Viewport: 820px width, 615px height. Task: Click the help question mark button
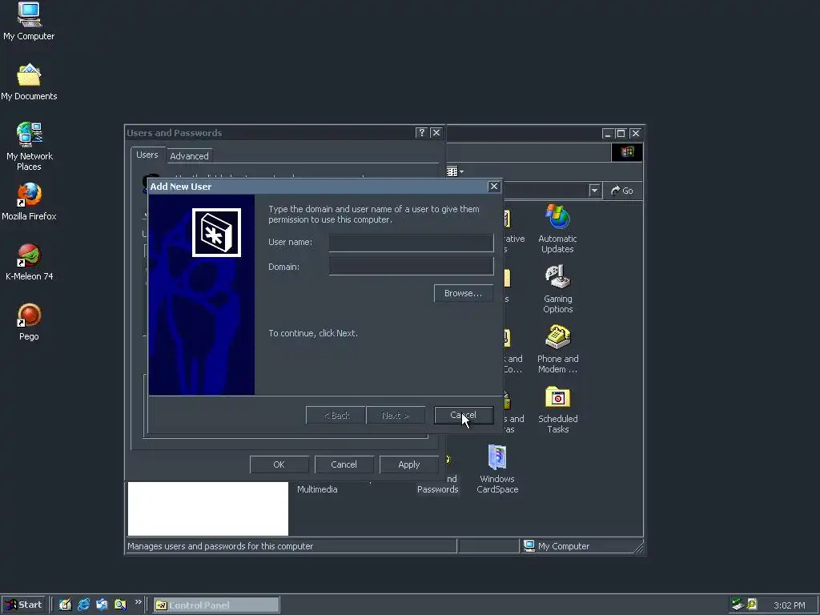click(421, 133)
